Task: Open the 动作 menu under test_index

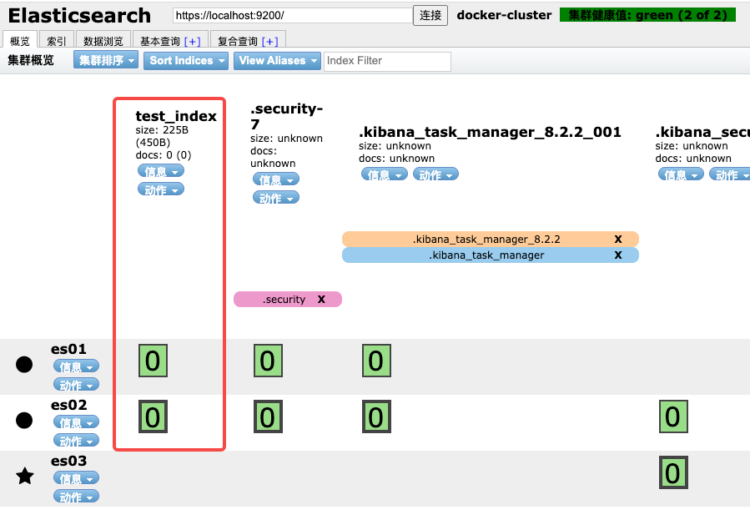Action: [160, 189]
